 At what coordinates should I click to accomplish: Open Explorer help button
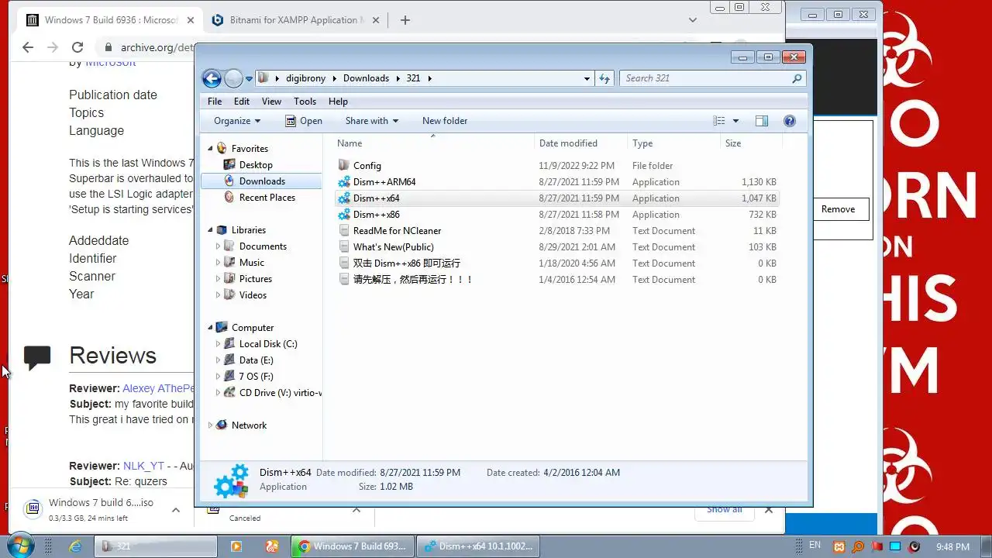pos(790,121)
